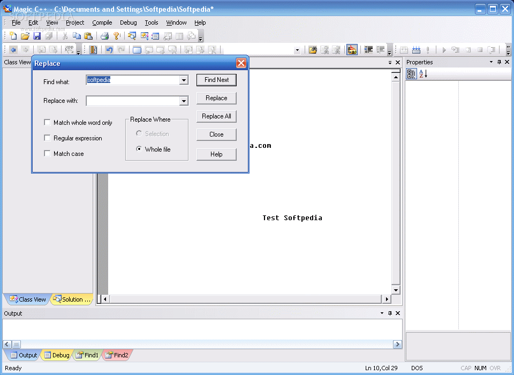514x375 pixels.
Task: Switch to the Find2 tab
Action: 117,355
